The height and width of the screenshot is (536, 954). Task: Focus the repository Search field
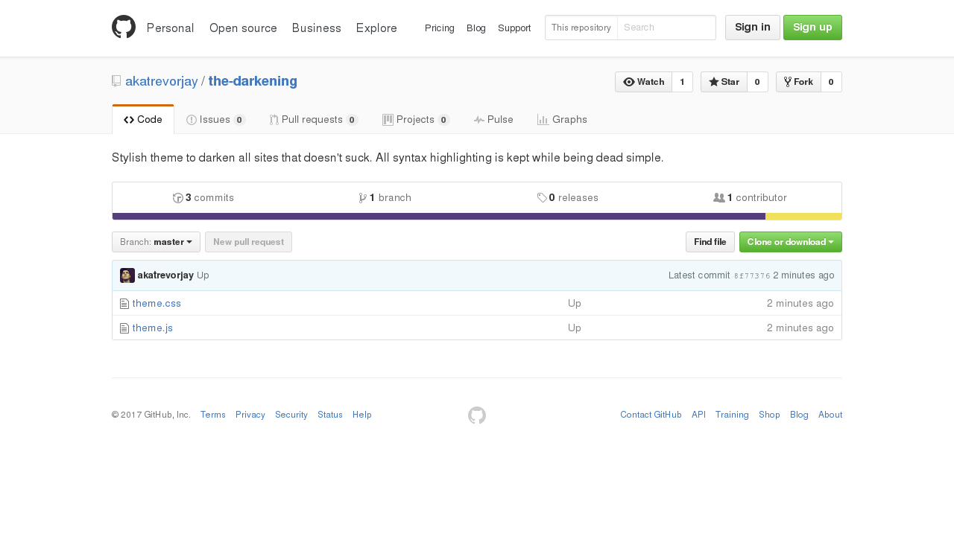click(666, 28)
